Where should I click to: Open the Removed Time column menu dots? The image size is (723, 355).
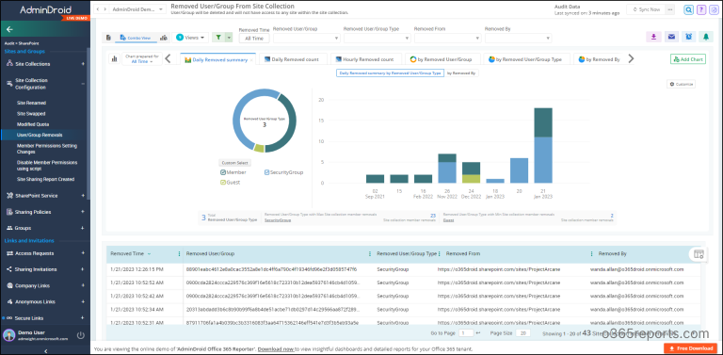pyautogui.click(x=180, y=254)
